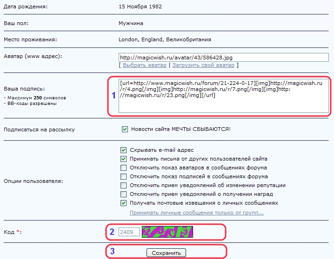Select 'Отключить прием уведомлений о получении наград' checkbox

coord(123,194)
